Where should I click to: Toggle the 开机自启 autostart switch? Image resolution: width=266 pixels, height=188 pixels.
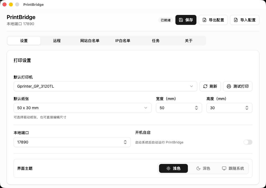tap(248, 142)
